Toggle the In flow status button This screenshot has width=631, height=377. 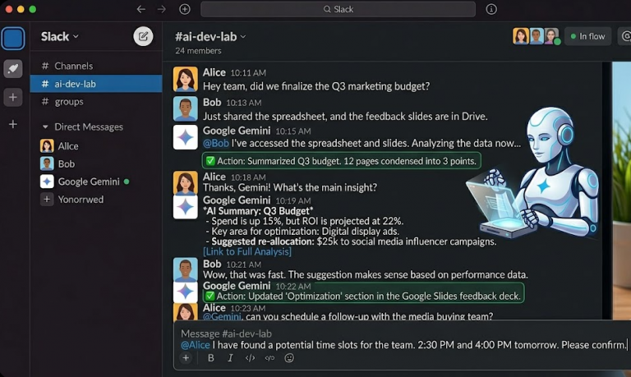pos(587,36)
